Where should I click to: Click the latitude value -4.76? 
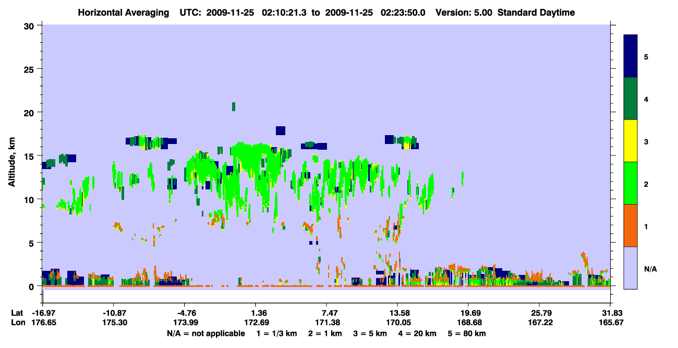click(184, 313)
